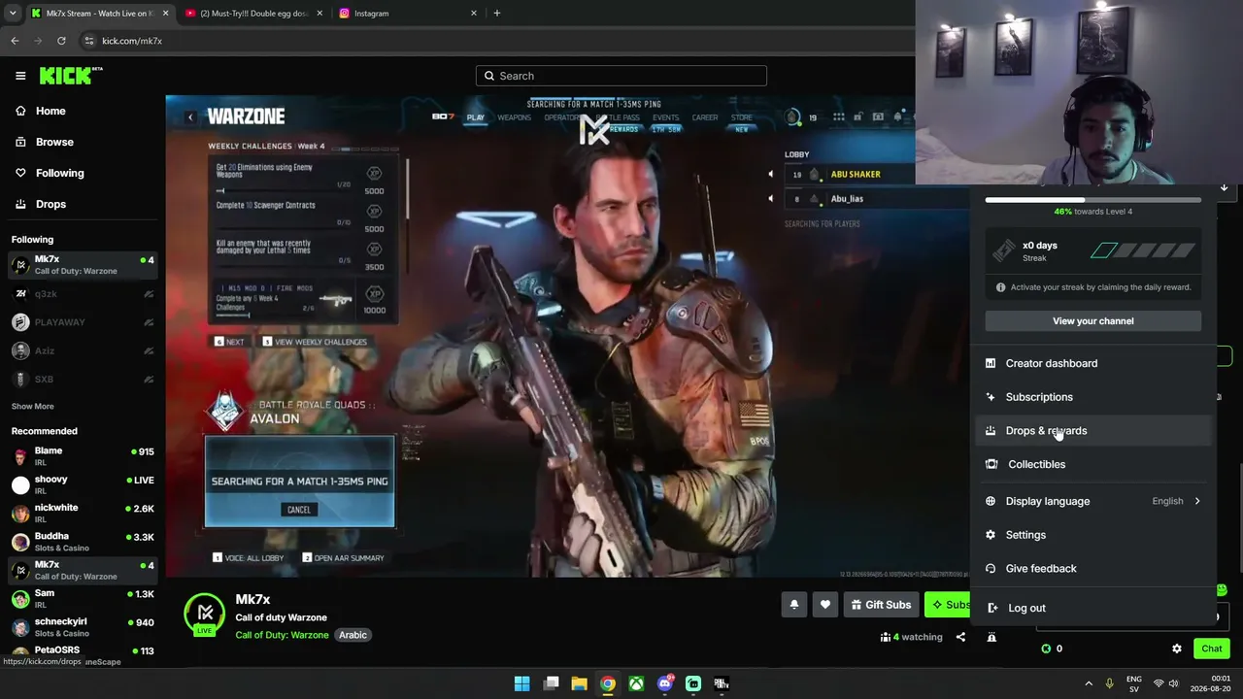Open Subscriptions from the user menu
1243x699 pixels.
point(1093,397)
